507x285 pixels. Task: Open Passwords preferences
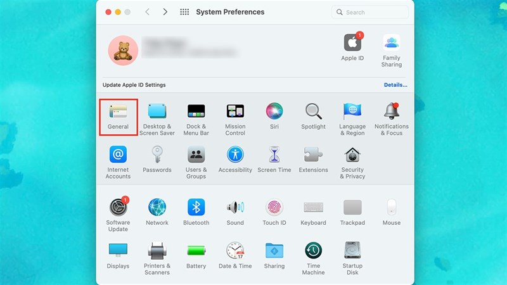coord(157,160)
